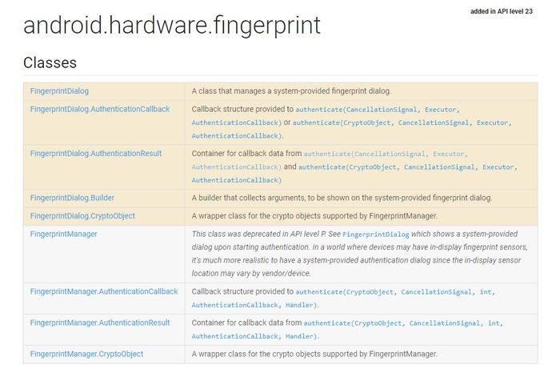Click 'added in API level 23' label
This screenshot has width=560, height=373.
pyautogui.click(x=502, y=11)
